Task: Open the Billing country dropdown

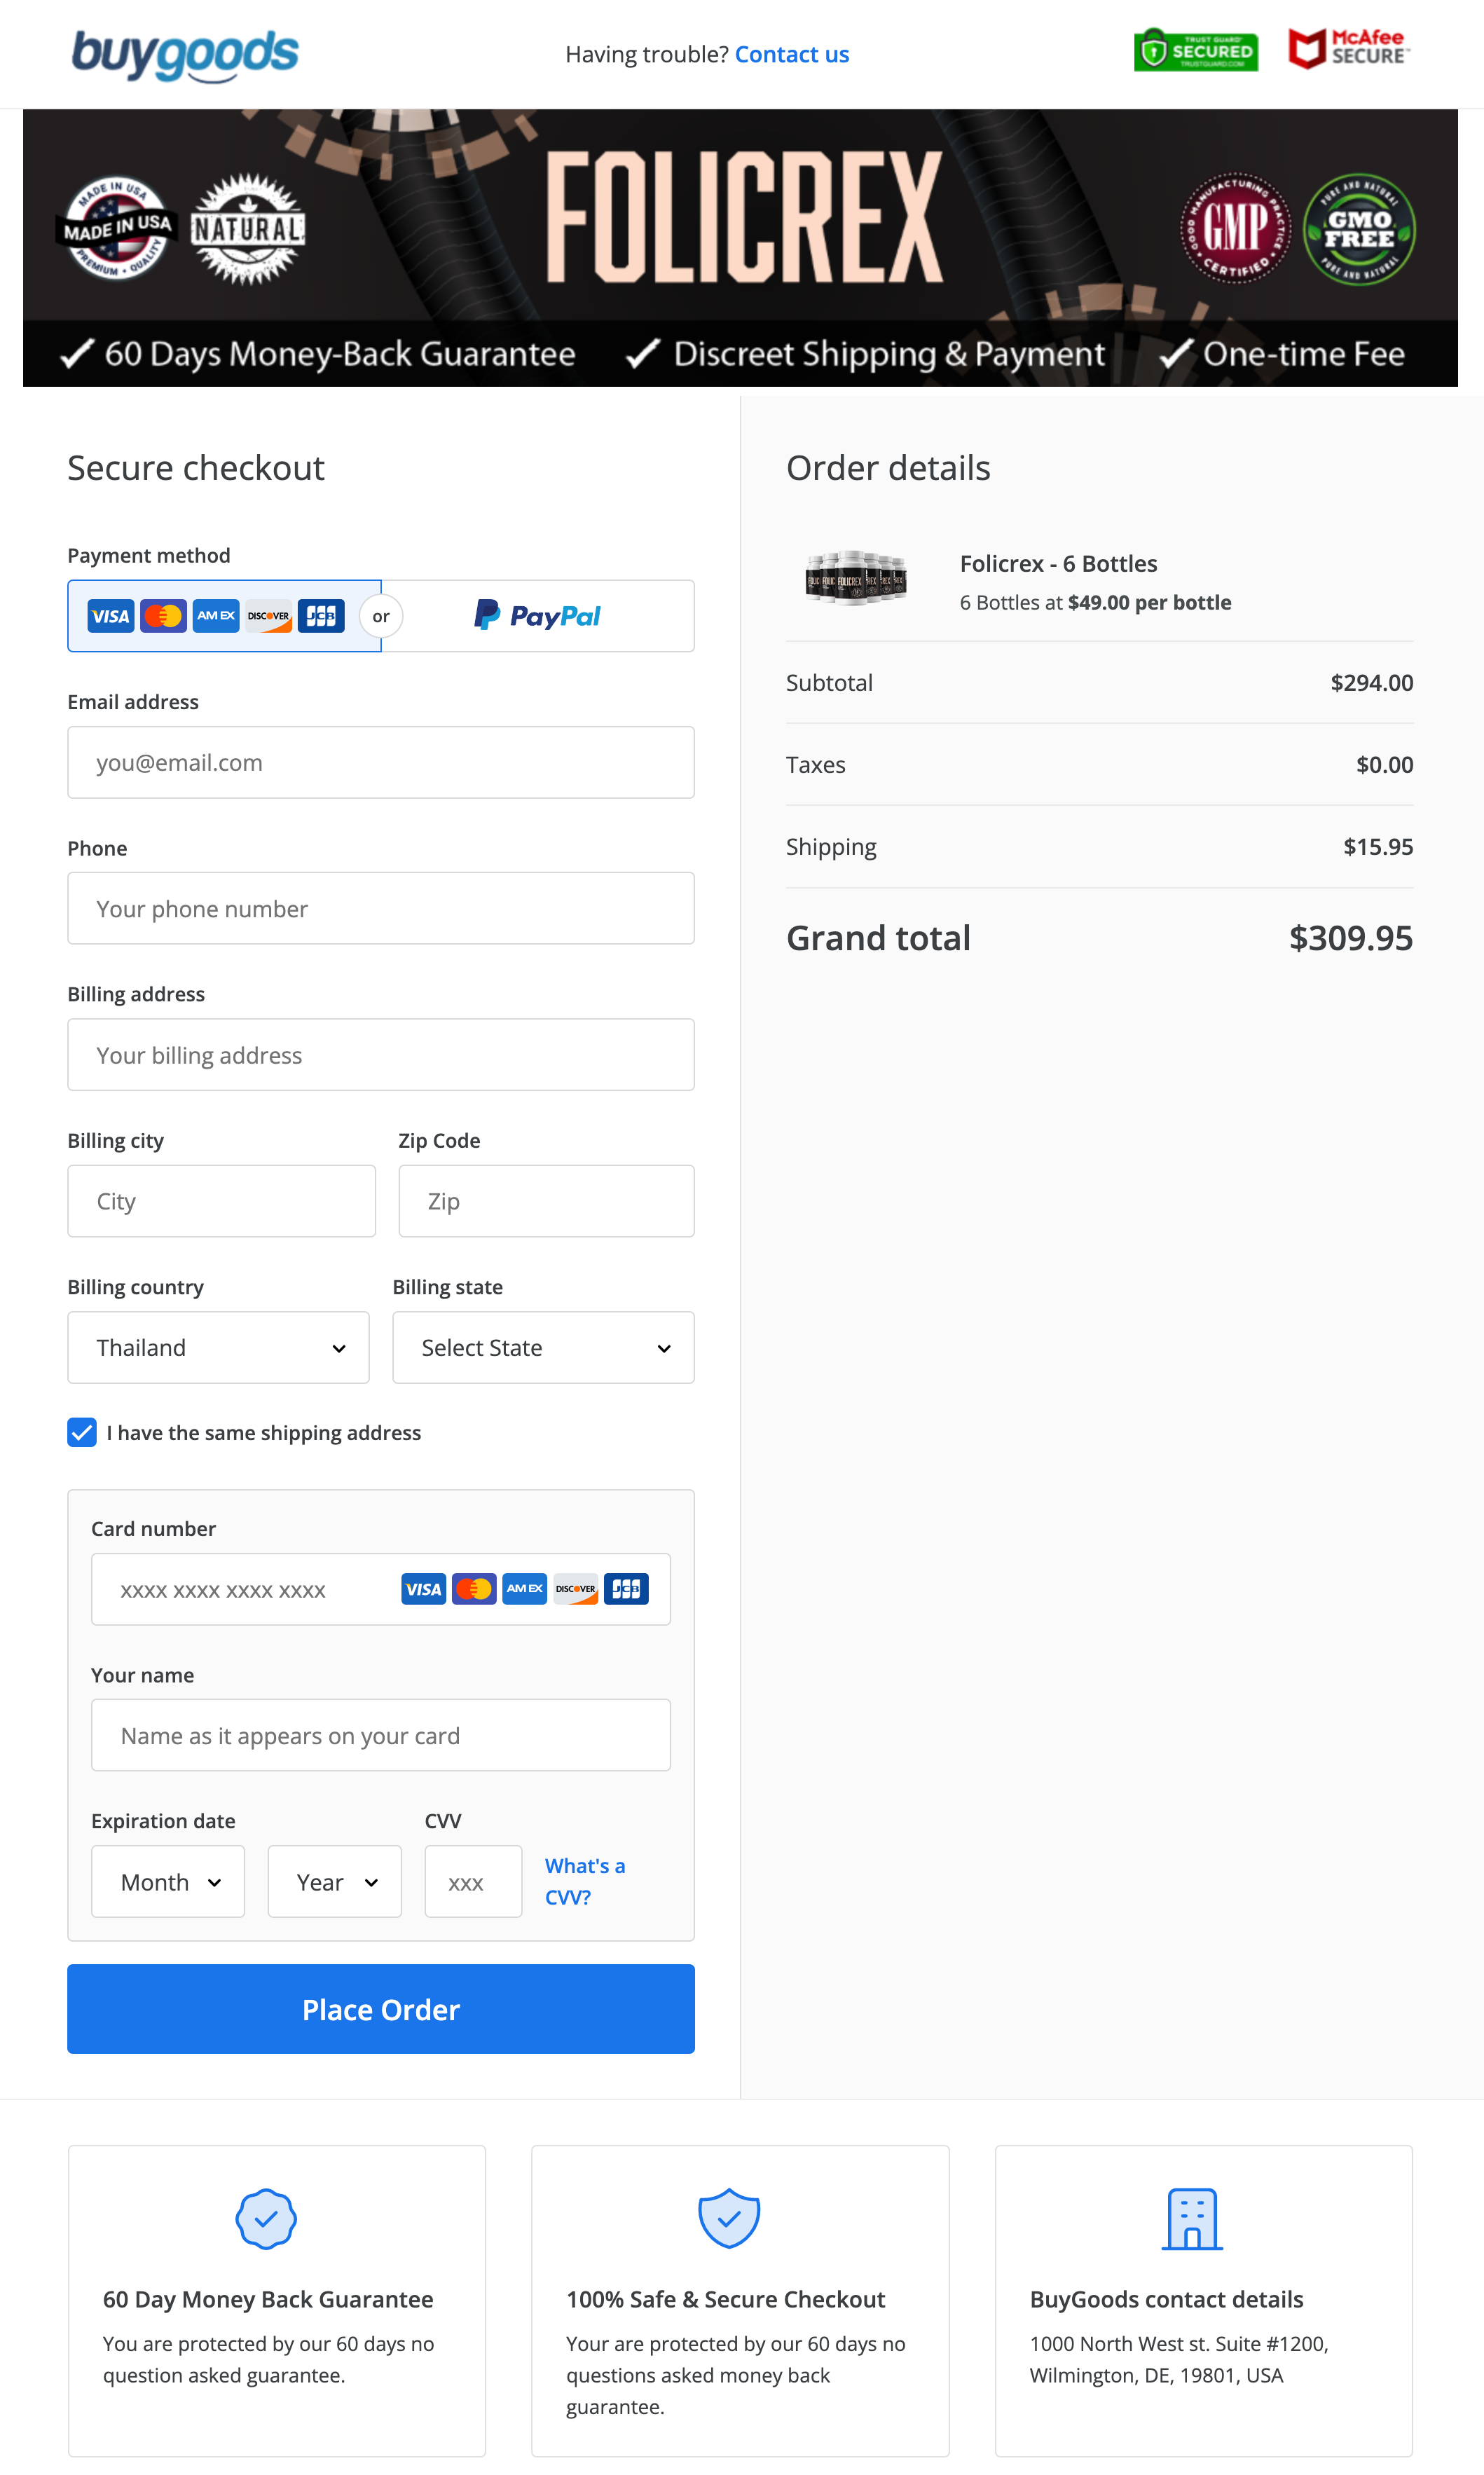Action: [219, 1347]
